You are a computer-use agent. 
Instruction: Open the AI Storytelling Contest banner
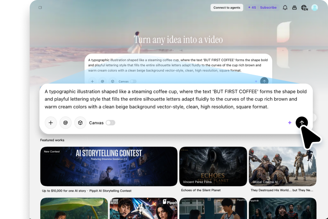[x=109, y=166]
